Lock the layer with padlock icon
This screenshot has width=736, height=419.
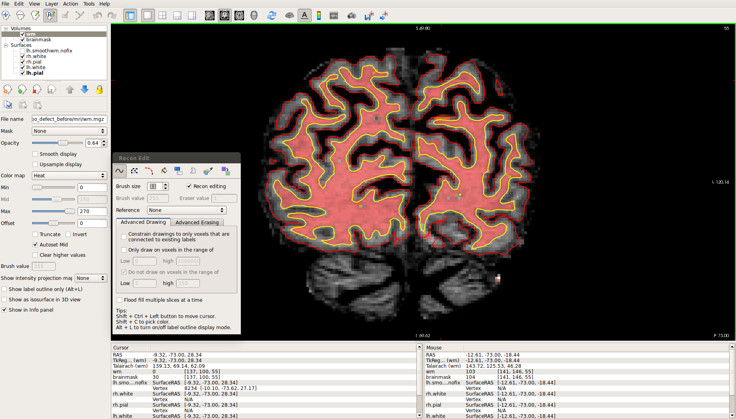click(x=99, y=90)
